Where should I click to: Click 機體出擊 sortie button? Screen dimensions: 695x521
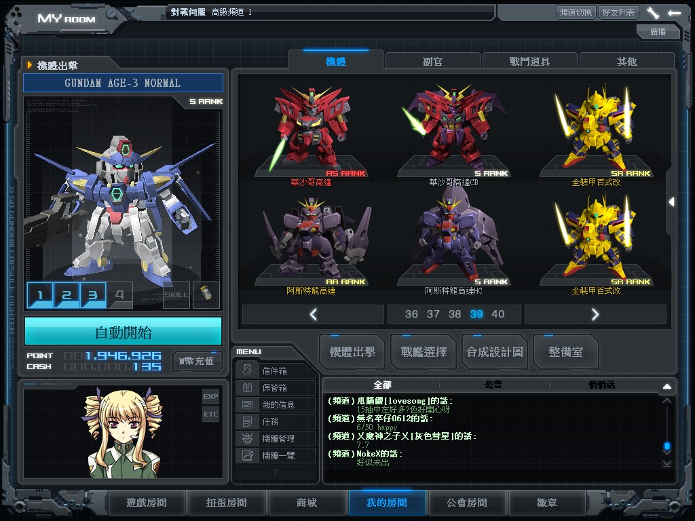[352, 352]
